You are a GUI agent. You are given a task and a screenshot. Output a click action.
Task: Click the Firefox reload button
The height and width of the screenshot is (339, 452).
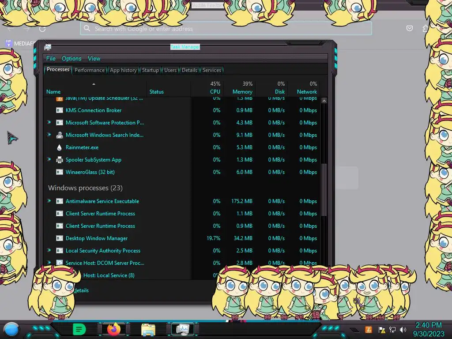[42, 29]
